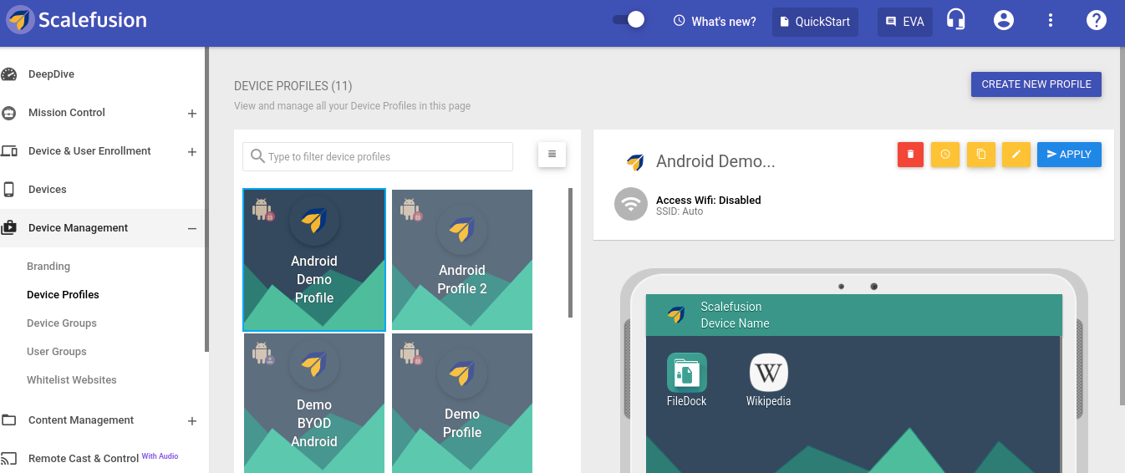Expand the Content Management section
Viewport: 1125px width, 473px height.
tap(192, 421)
